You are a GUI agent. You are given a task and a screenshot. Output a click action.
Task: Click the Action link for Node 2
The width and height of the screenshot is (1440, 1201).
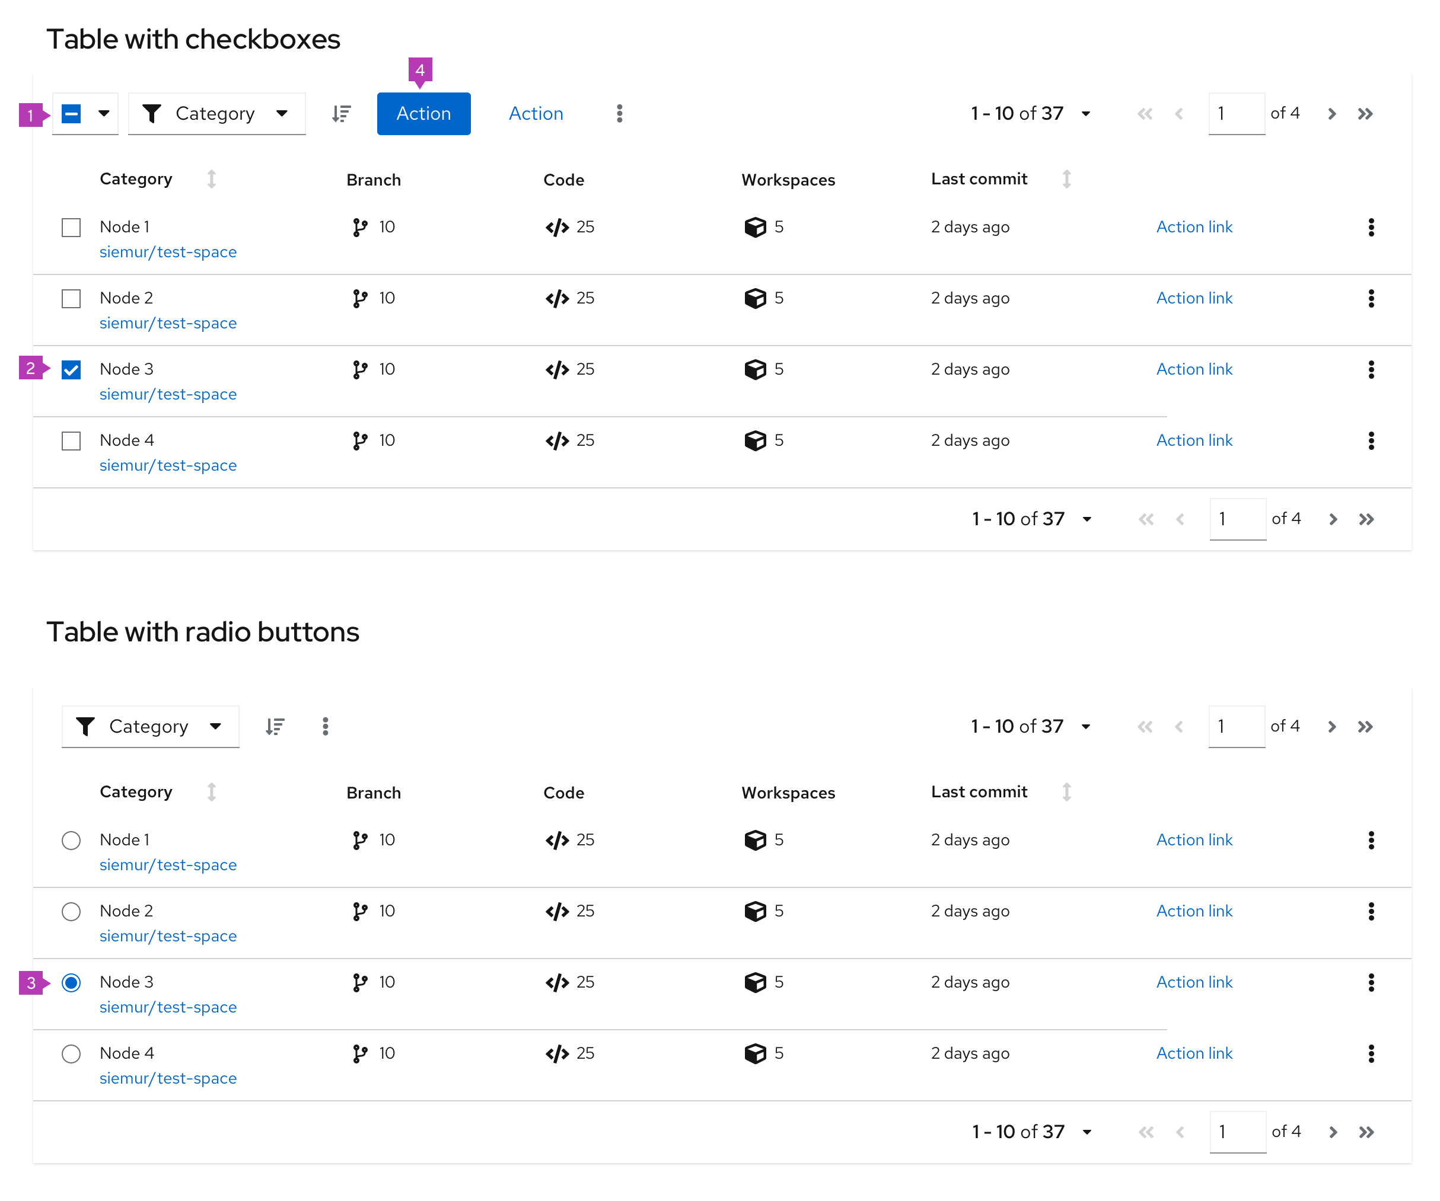click(x=1194, y=298)
